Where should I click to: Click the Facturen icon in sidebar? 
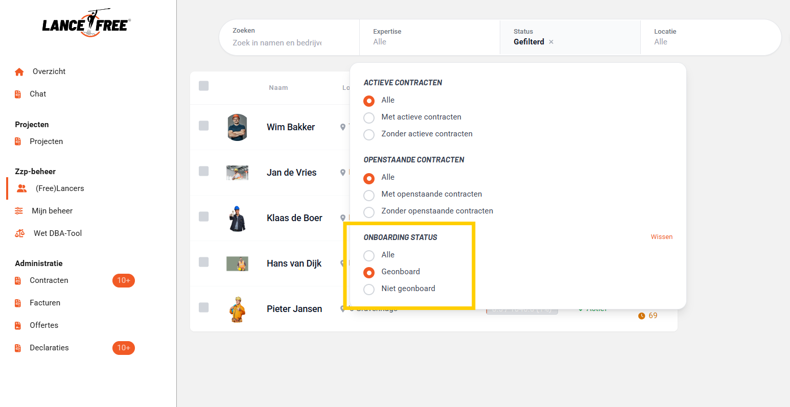click(18, 303)
